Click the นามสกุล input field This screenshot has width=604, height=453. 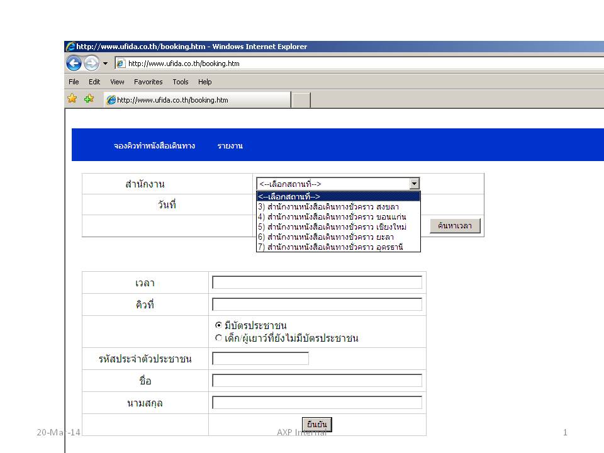[x=317, y=403]
